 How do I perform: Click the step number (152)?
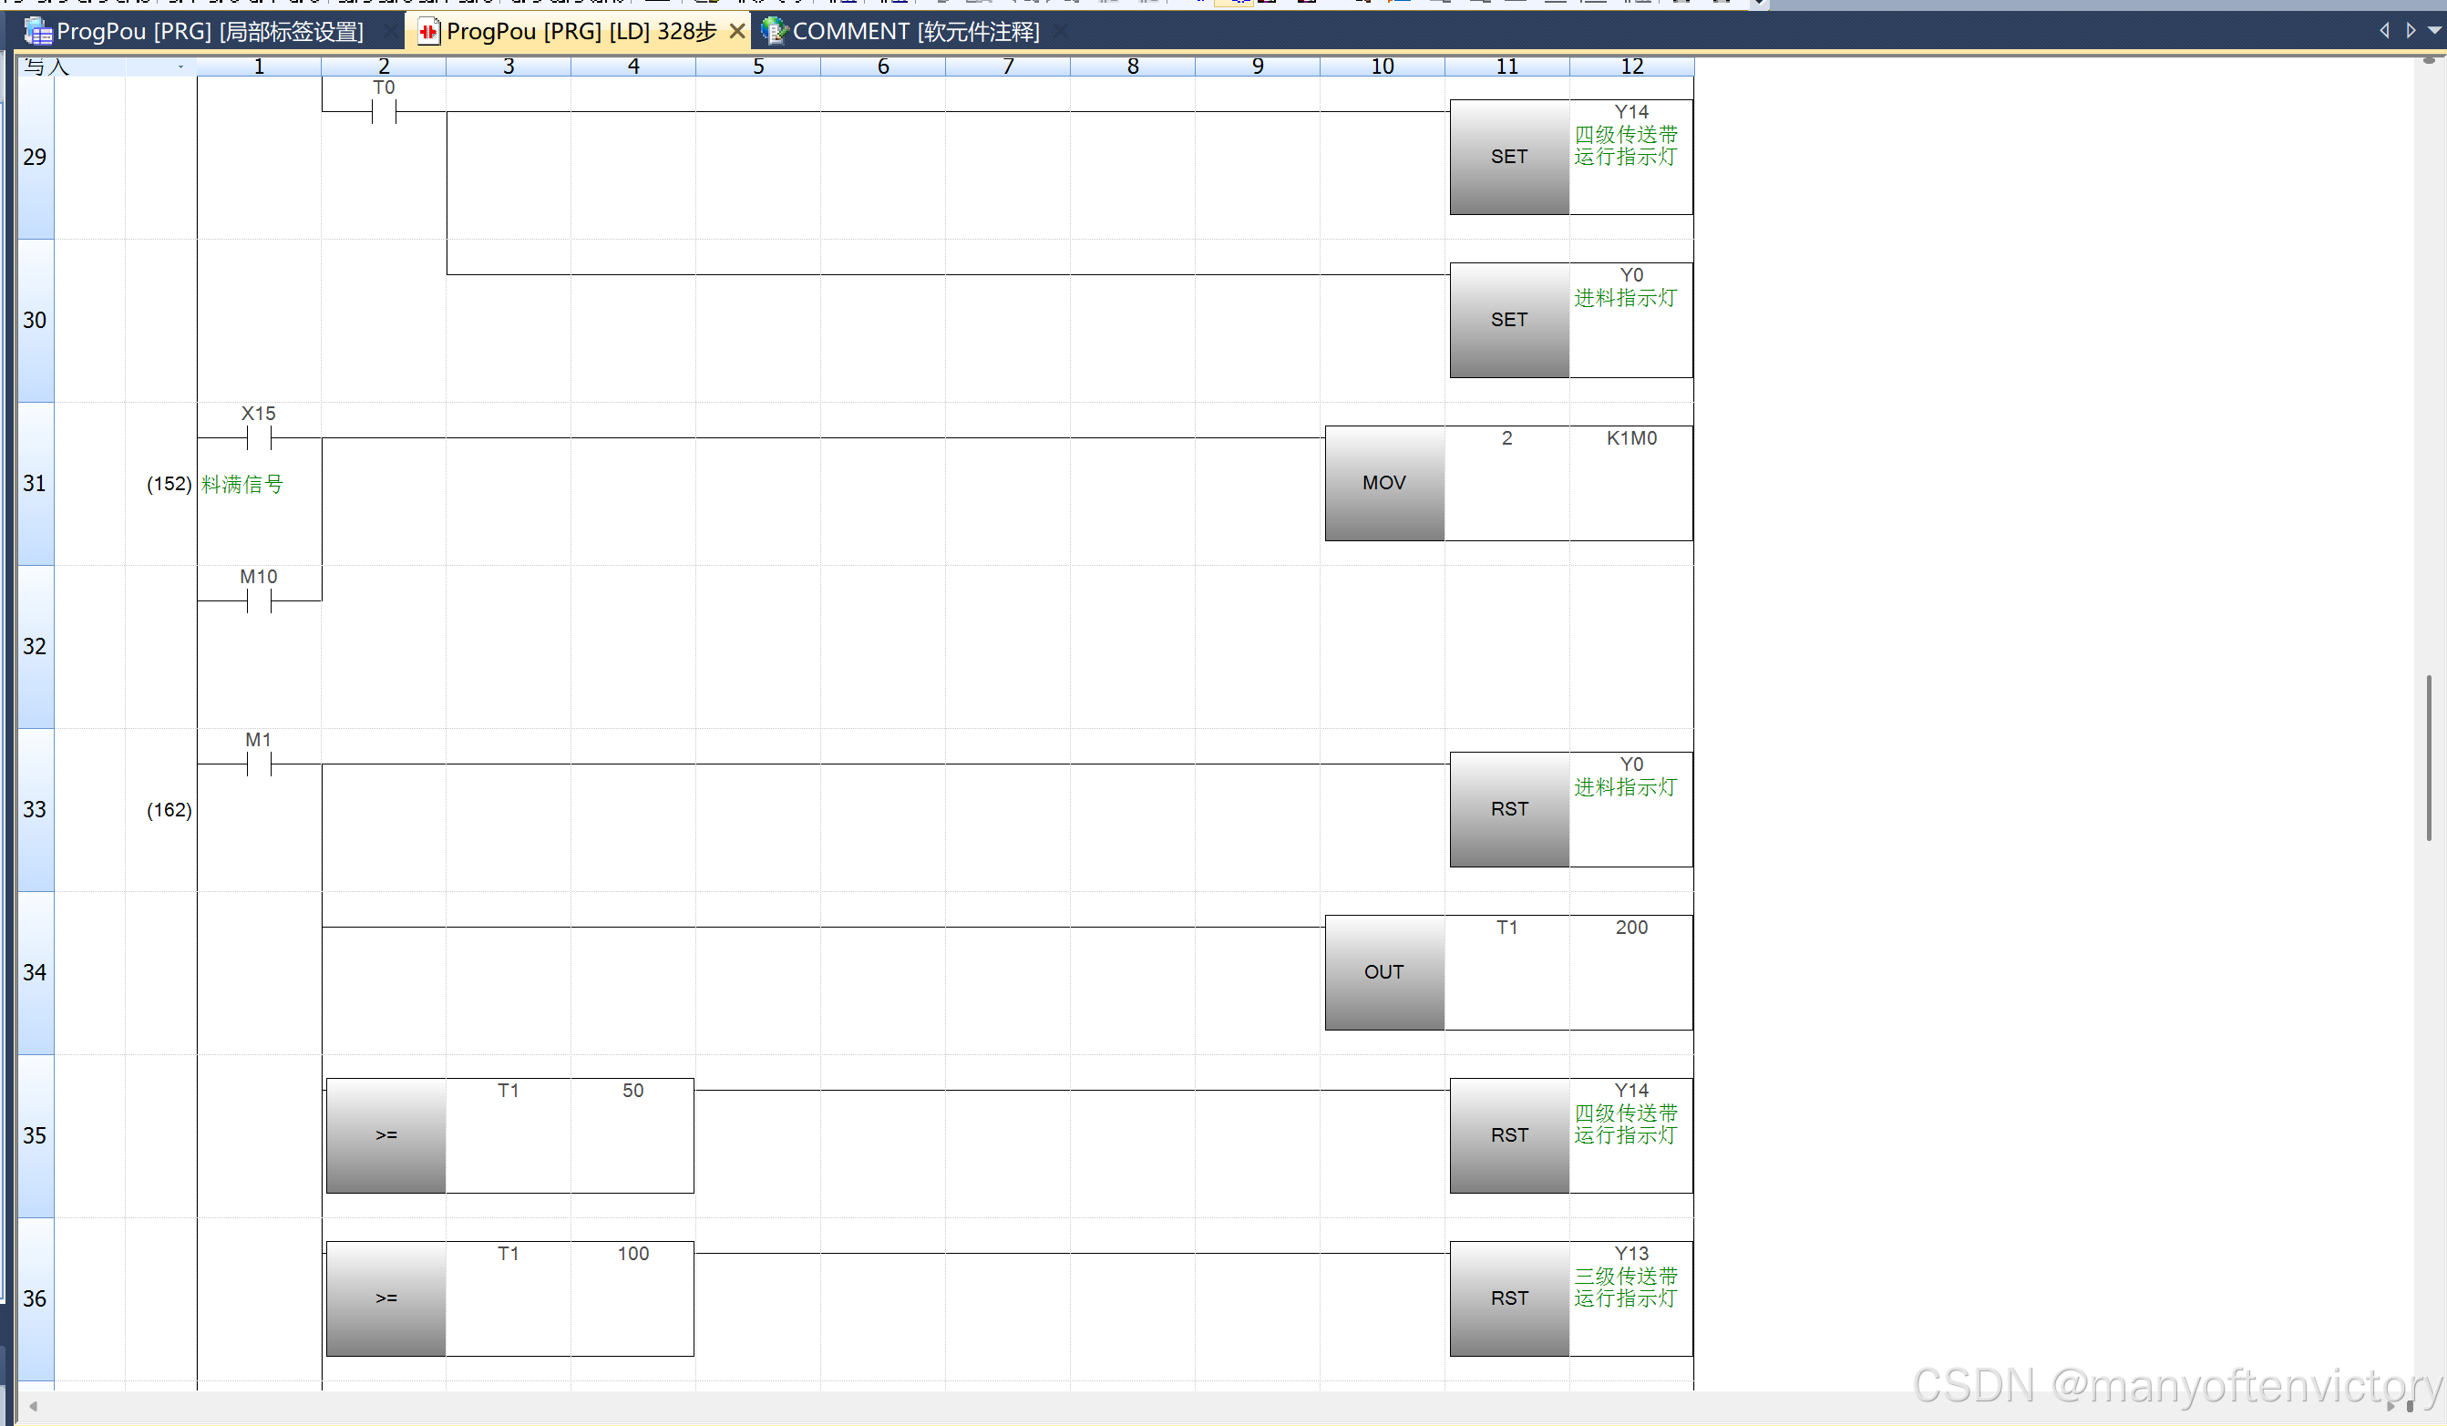pos(169,484)
